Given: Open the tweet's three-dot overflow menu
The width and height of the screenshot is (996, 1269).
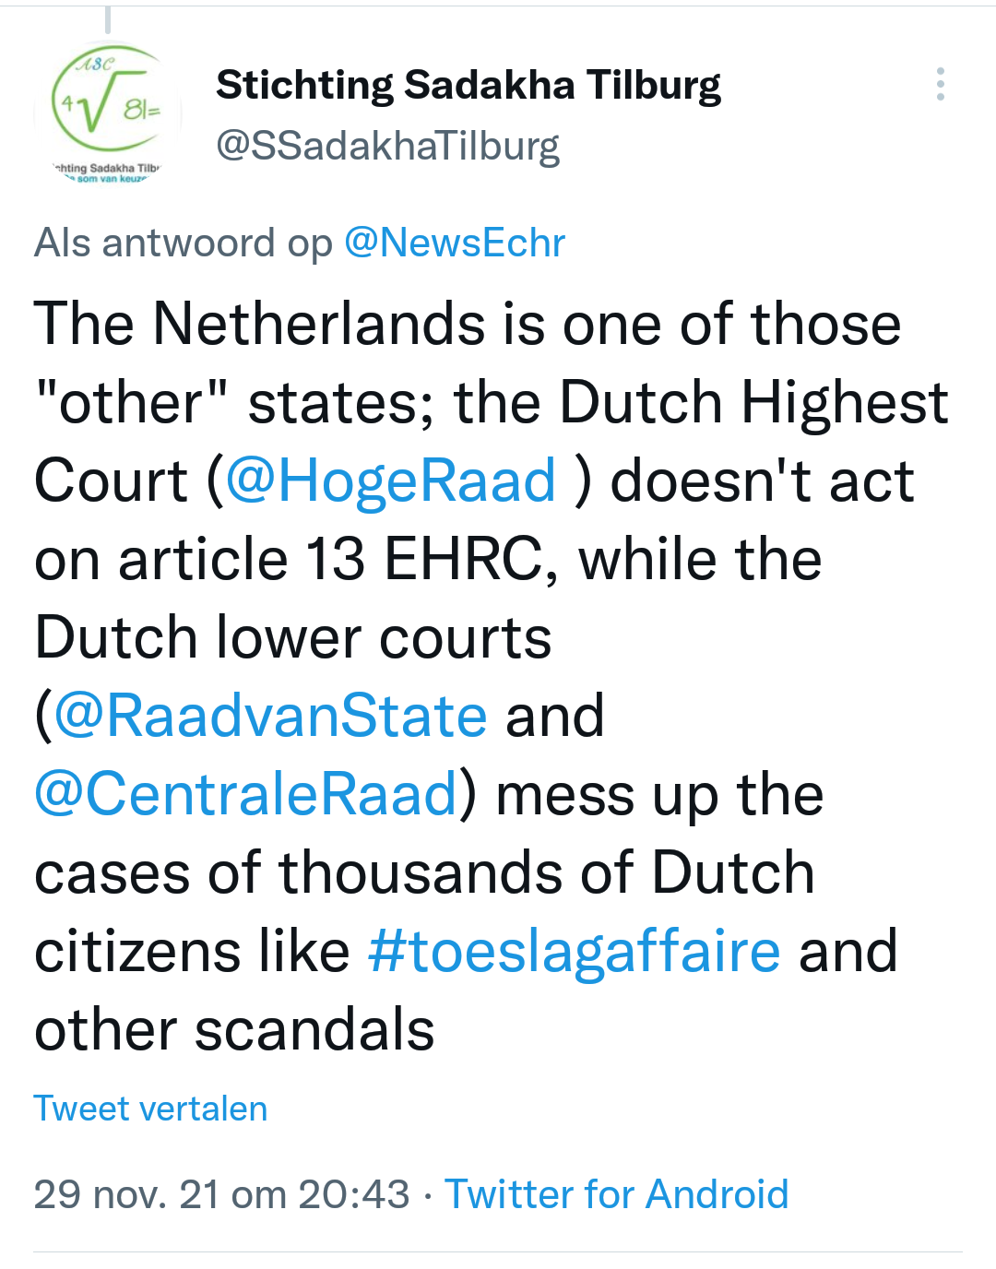Looking at the screenshot, I should point(940,84).
